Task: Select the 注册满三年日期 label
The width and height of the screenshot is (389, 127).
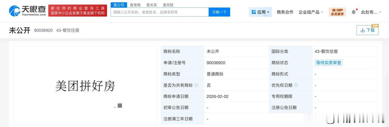Action: pos(178,119)
